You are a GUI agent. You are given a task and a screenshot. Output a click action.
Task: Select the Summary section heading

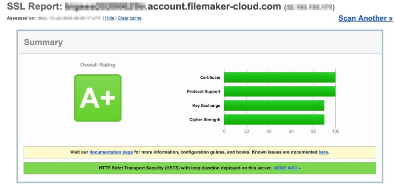click(x=43, y=42)
